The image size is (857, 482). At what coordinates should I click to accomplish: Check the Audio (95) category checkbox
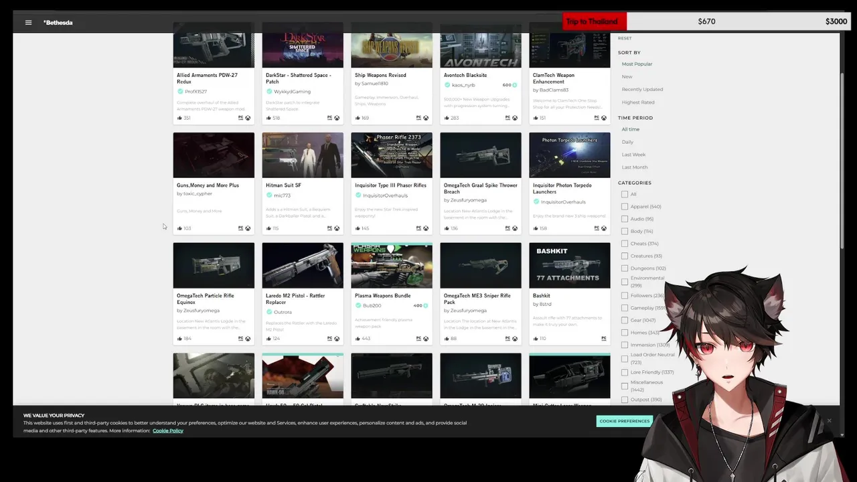pyautogui.click(x=625, y=219)
